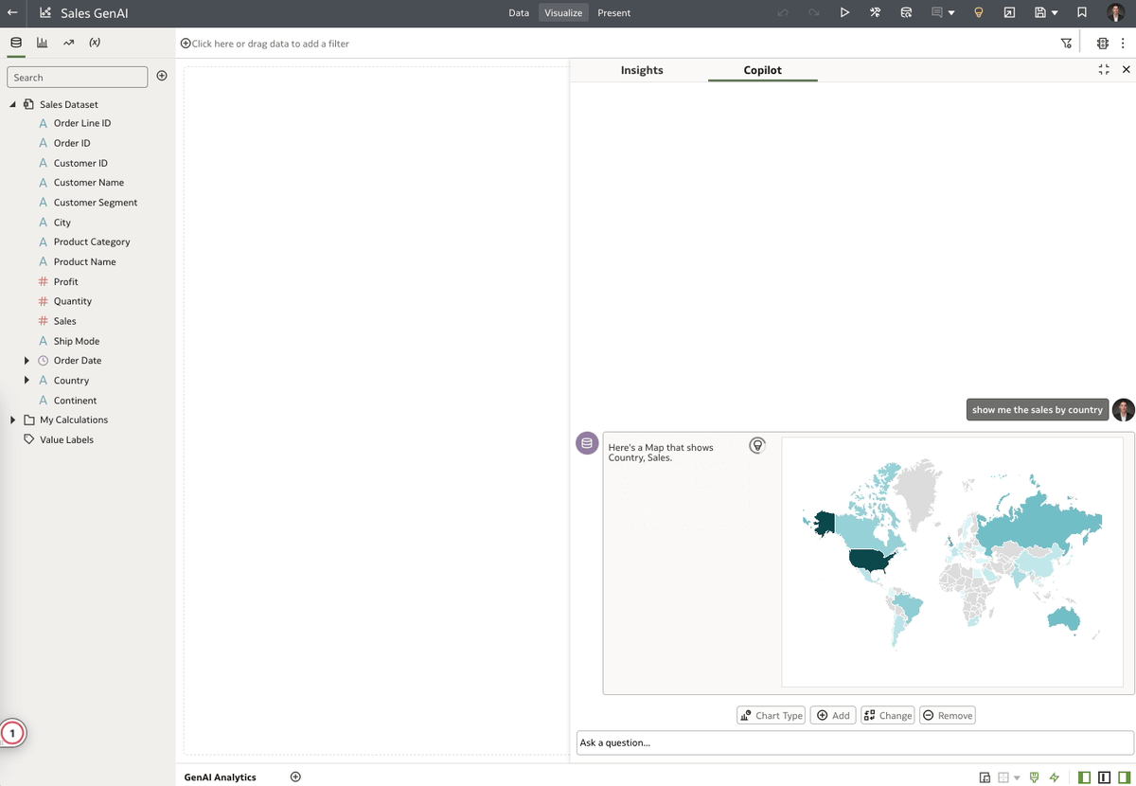This screenshot has width=1136, height=786.
Task: Expand the My Calculations folder
Action: (x=12, y=420)
